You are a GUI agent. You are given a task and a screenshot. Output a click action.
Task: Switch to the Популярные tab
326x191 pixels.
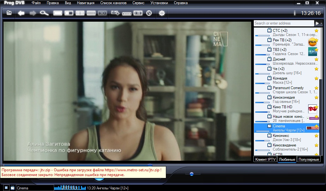[x=308, y=159]
